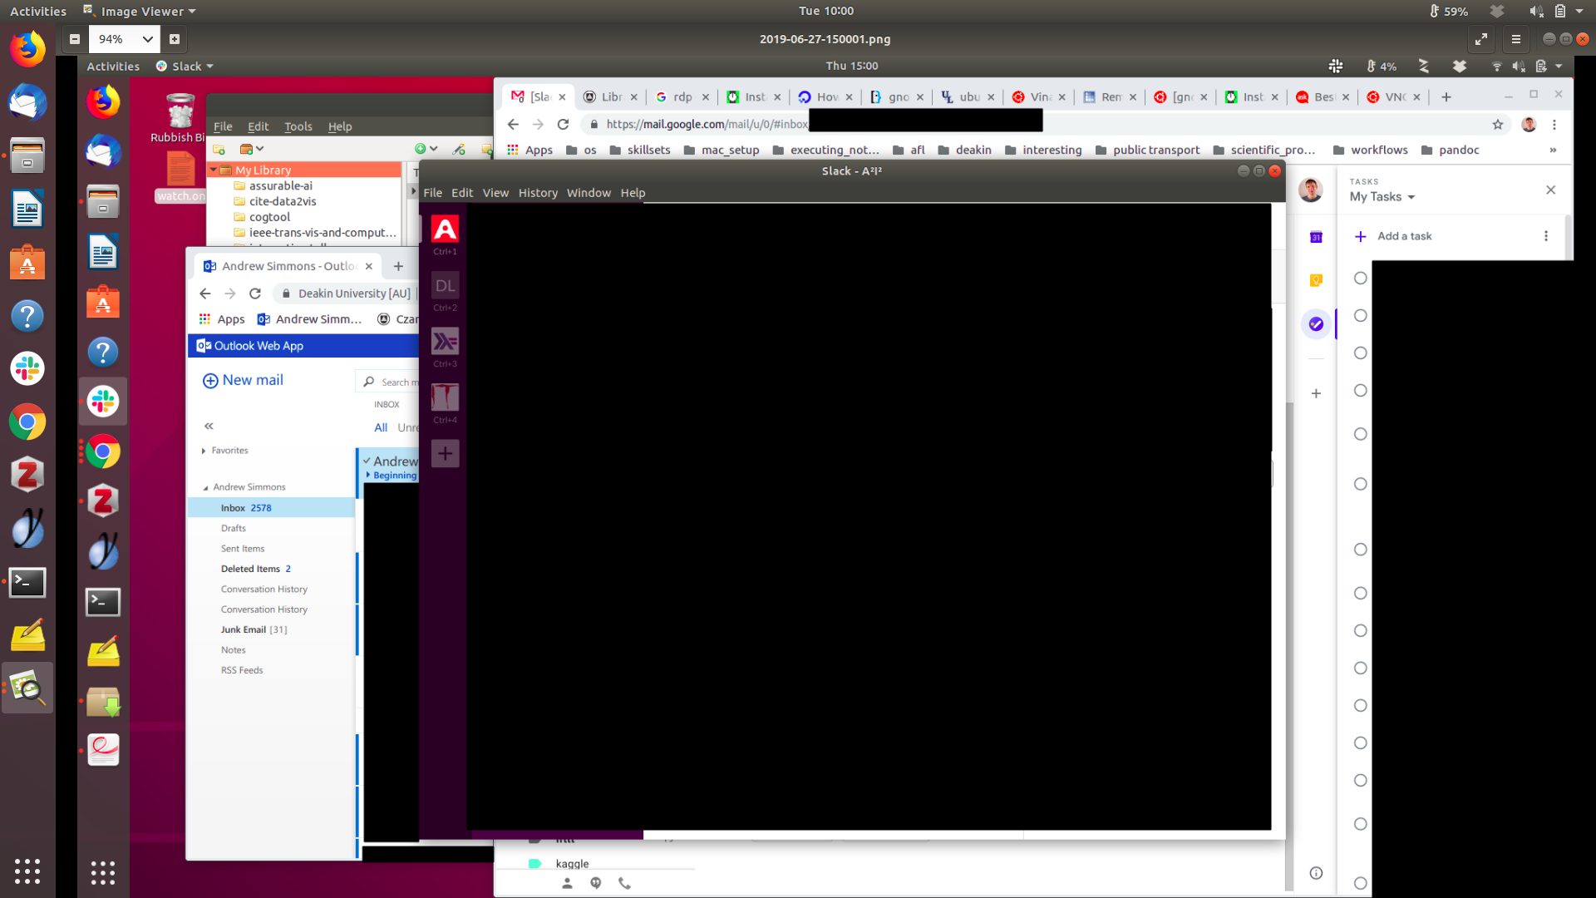Open Thunderbird Mail from the dock

pyautogui.click(x=27, y=103)
